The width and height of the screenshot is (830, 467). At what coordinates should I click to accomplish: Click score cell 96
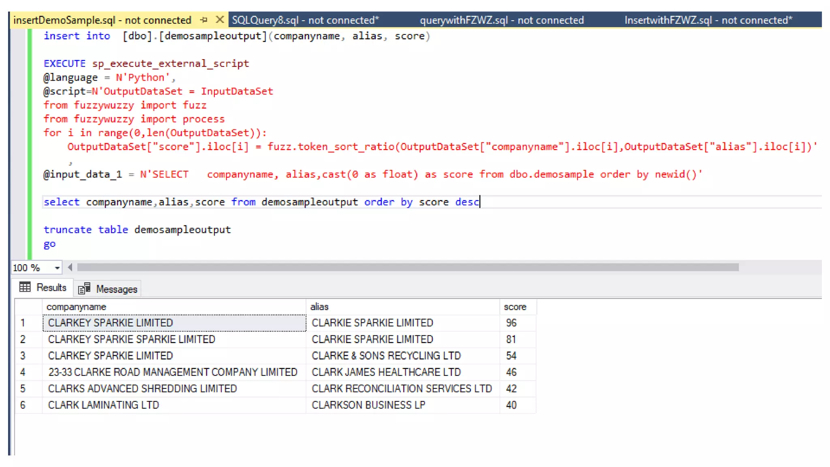518,323
